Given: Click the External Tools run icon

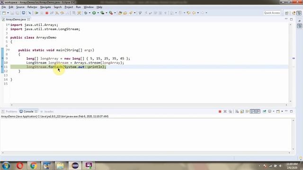Looking at the screenshot, I should pos(111,13).
